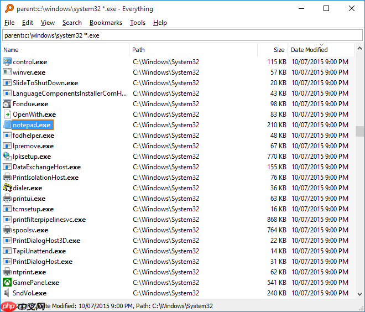Click the control.exe file icon
This screenshot has height=312, width=365.
click(x=7, y=62)
